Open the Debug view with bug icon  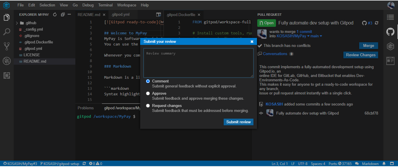tap(6, 61)
